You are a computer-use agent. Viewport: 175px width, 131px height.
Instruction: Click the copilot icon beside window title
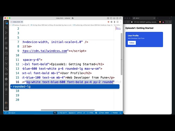tap(73, 18)
